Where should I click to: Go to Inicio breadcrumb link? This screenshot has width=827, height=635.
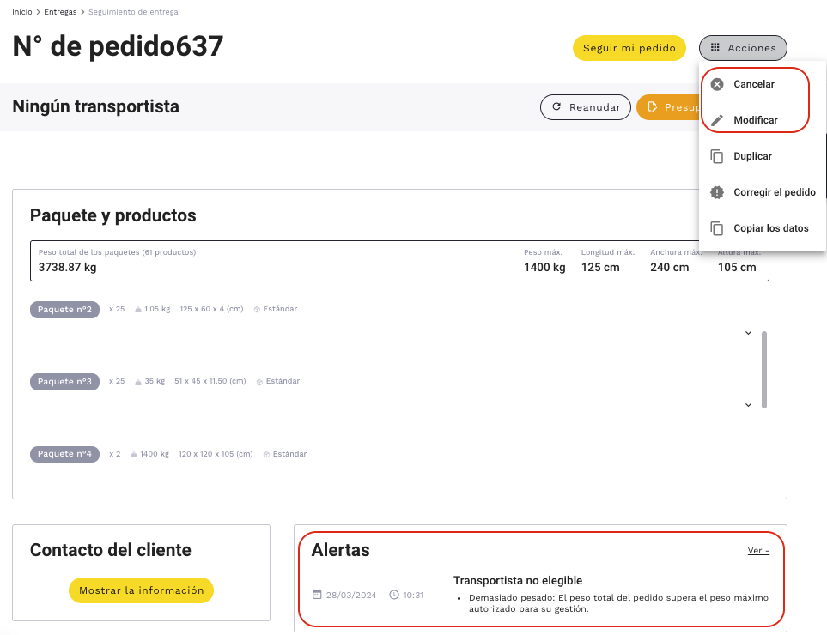tap(22, 12)
